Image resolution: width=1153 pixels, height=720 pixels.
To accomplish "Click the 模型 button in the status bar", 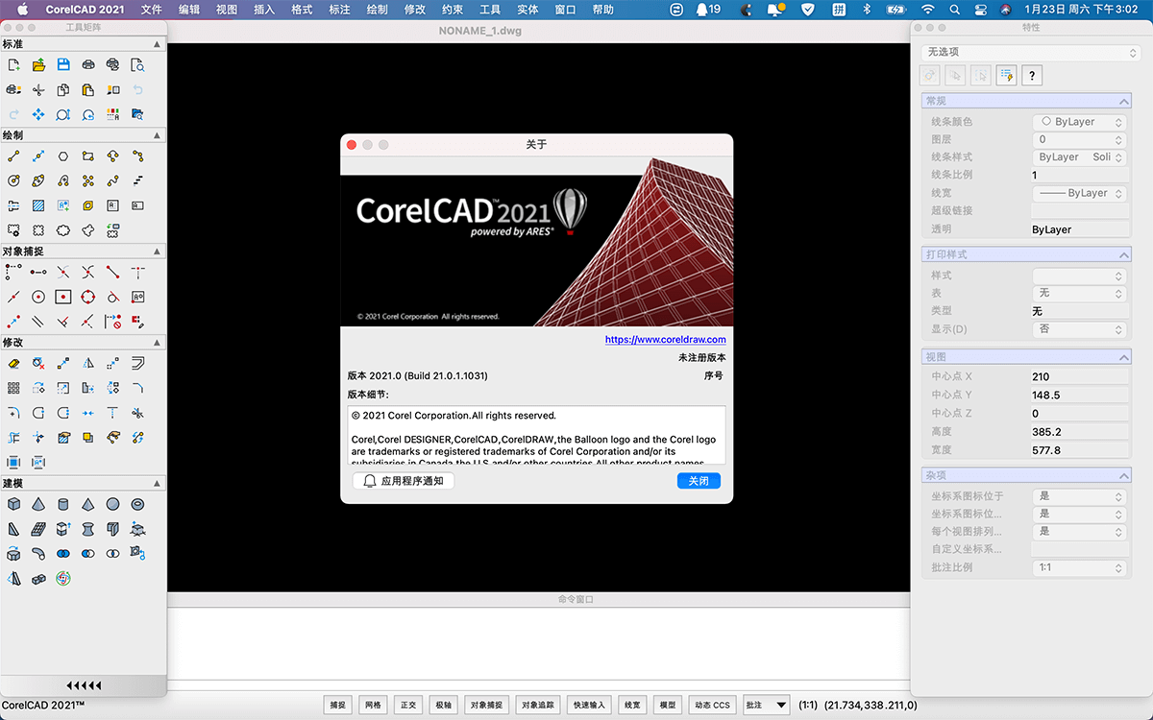I will coord(667,705).
